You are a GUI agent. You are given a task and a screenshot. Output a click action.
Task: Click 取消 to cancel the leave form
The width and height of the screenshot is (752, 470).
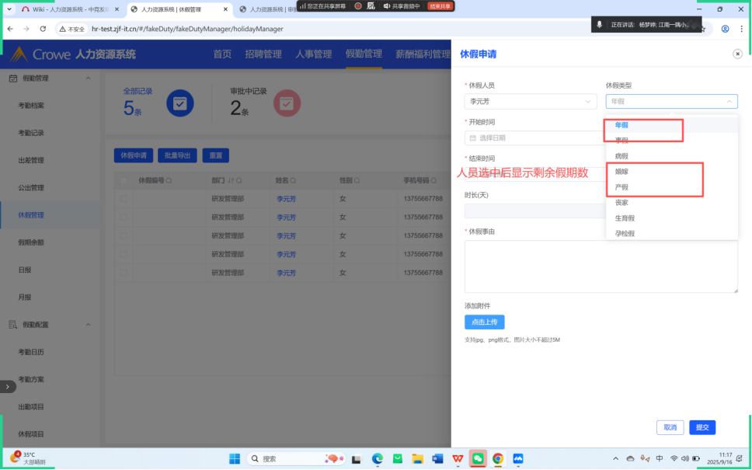(670, 427)
